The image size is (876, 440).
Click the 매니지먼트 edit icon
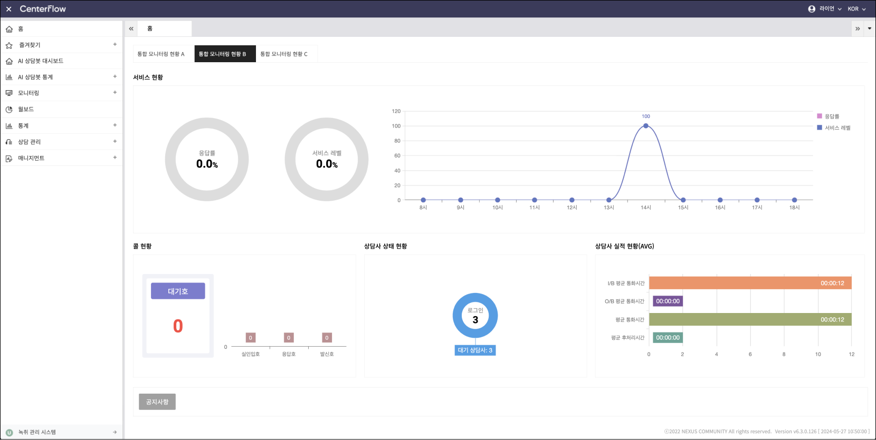click(9, 158)
